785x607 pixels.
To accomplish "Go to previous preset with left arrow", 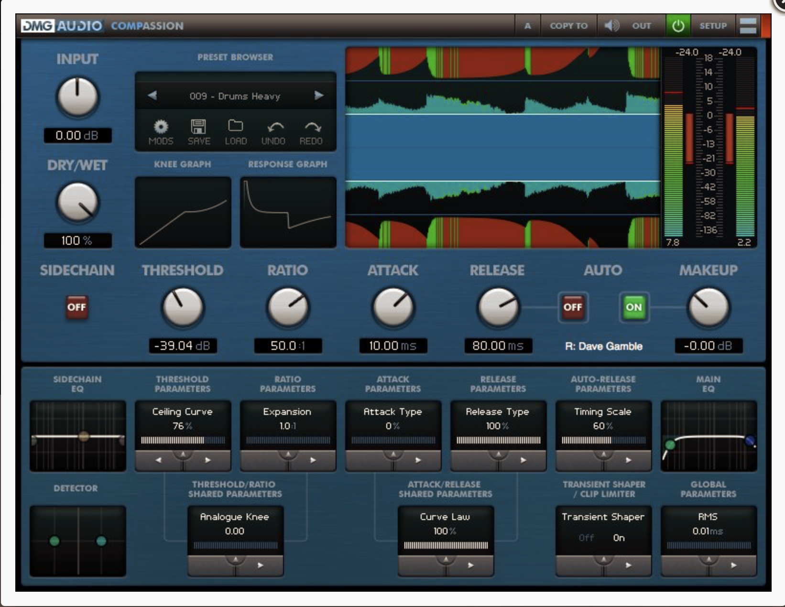I will click(153, 96).
